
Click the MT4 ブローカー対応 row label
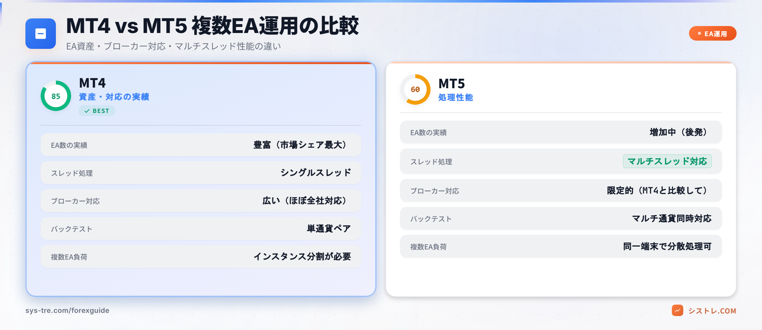tap(75, 201)
